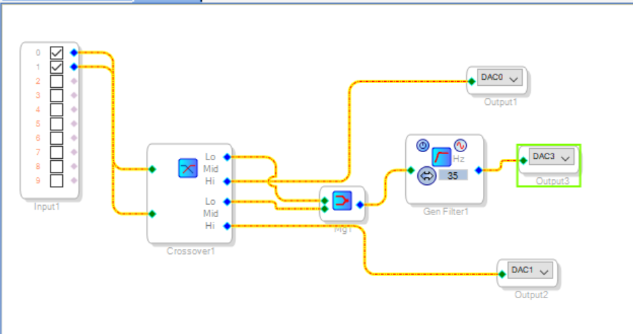Screen dimensions: 633x334
Task: Enable input channel 6 checkbox
Action: pyautogui.click(x=57, y=137)
